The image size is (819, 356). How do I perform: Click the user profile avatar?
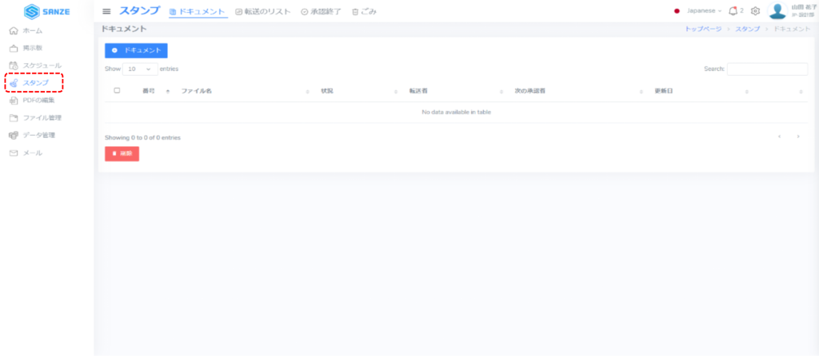[777, 11]
